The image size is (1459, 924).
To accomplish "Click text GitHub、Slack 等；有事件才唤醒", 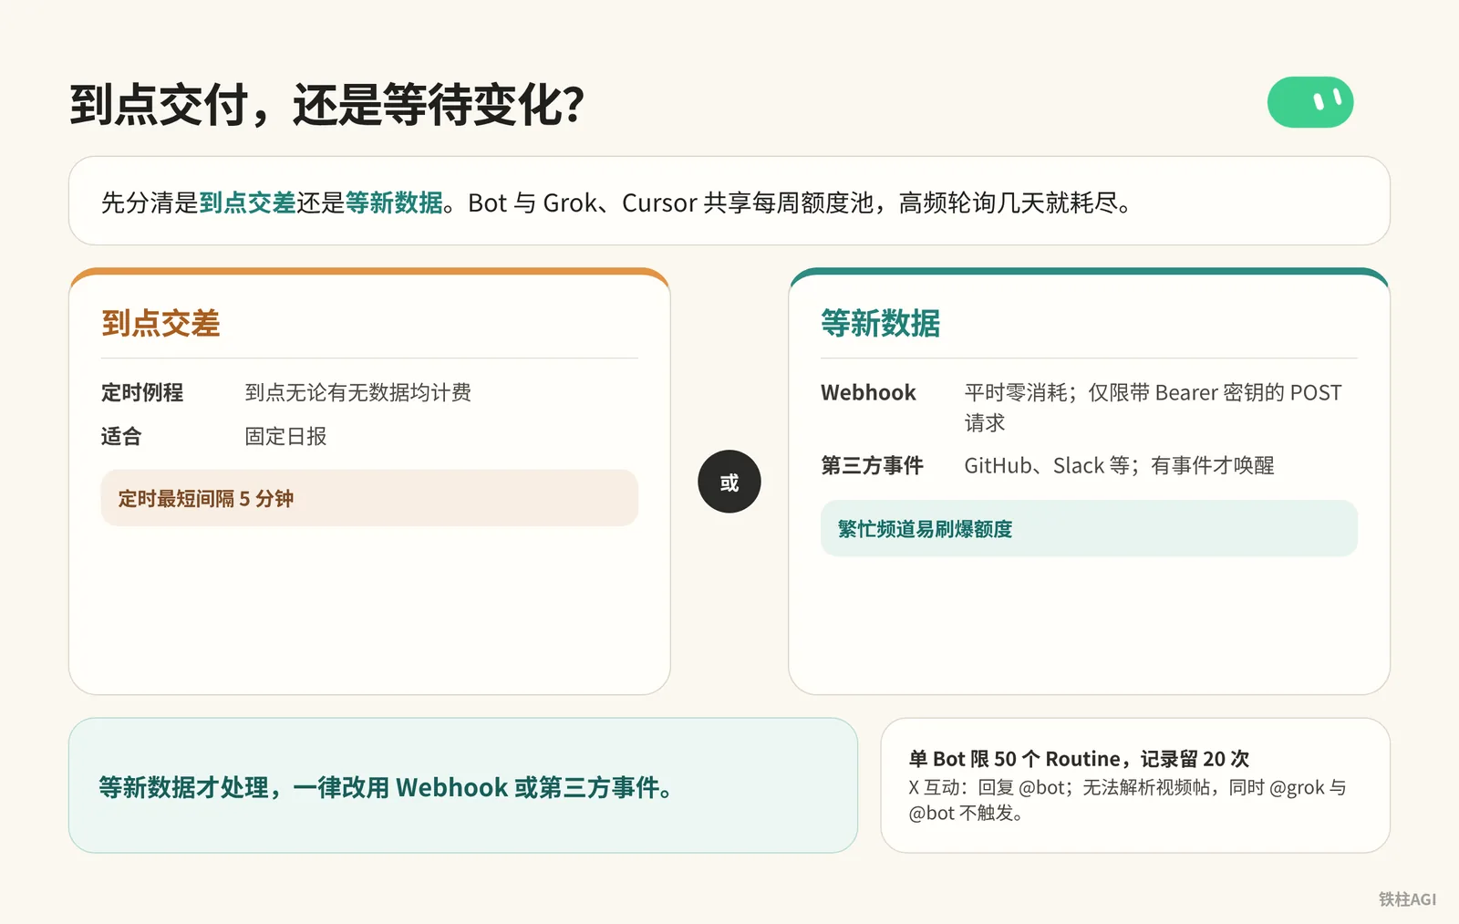I will point(1119,465).
